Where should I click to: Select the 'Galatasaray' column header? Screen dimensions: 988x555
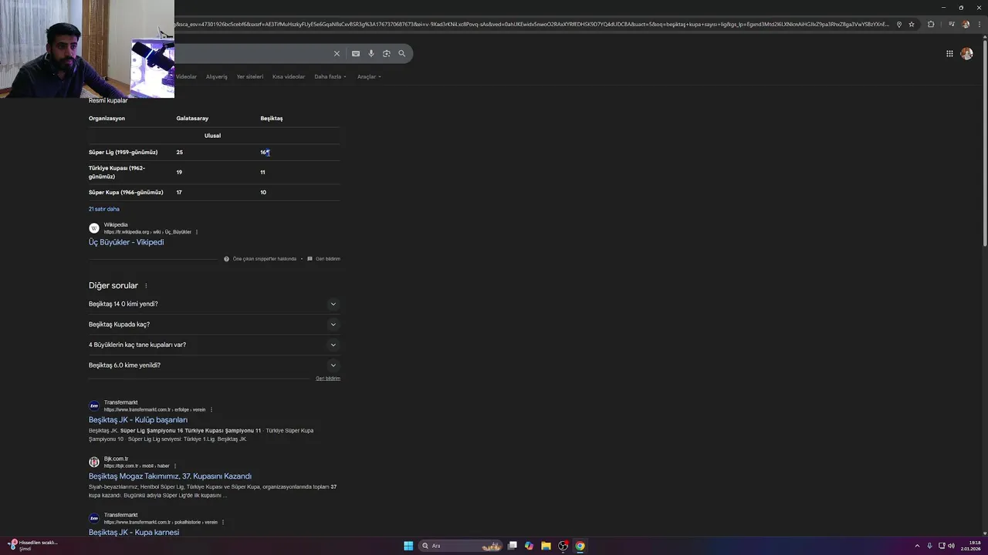(192, 119)
